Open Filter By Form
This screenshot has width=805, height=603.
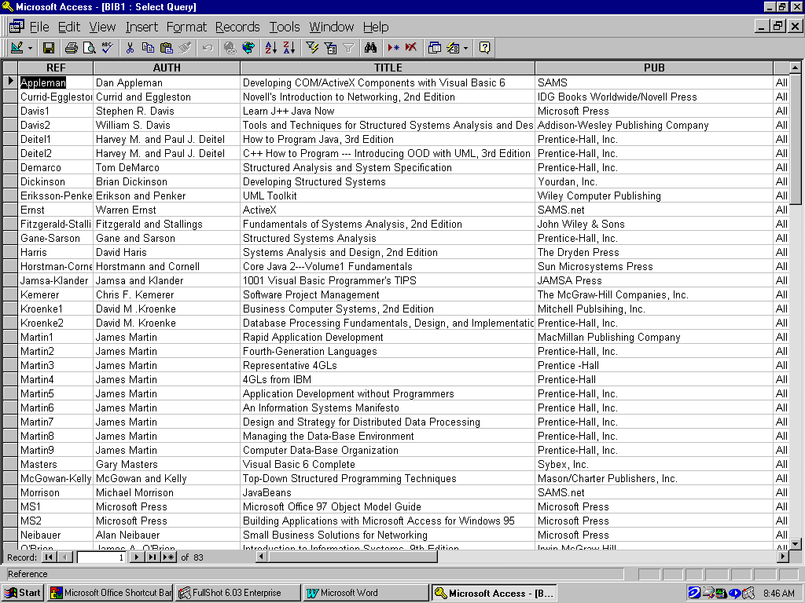(x=330, y=48)
